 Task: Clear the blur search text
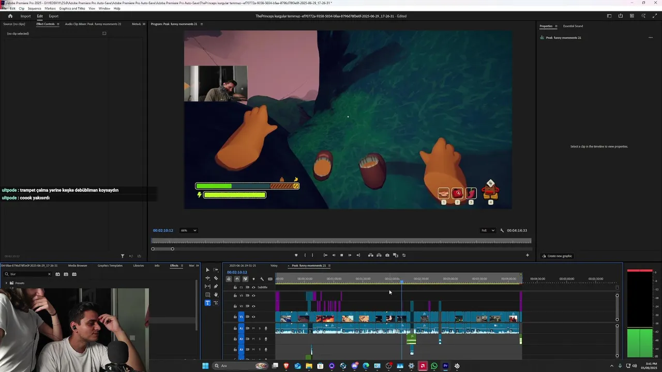click(x=49, y=274)
